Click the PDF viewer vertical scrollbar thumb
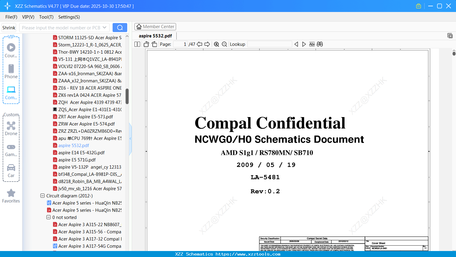Screen dimensions: 456x257 tap(454, 54)
